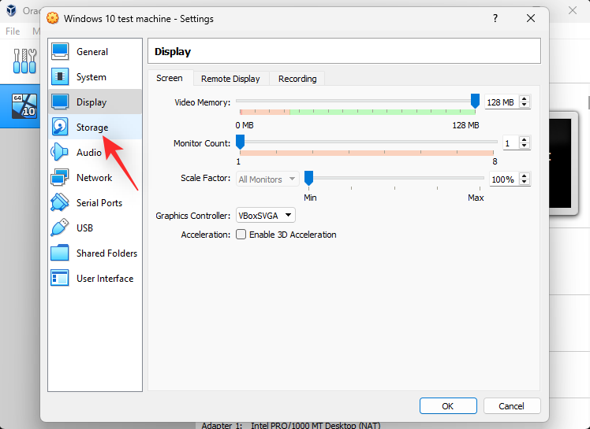
Task: Click the Video Memory value field
Action: (500, 102)
